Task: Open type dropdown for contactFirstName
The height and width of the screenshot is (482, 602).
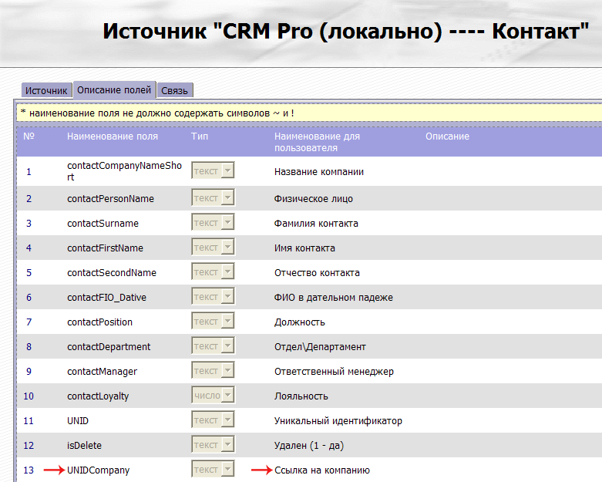Action: 213,248
